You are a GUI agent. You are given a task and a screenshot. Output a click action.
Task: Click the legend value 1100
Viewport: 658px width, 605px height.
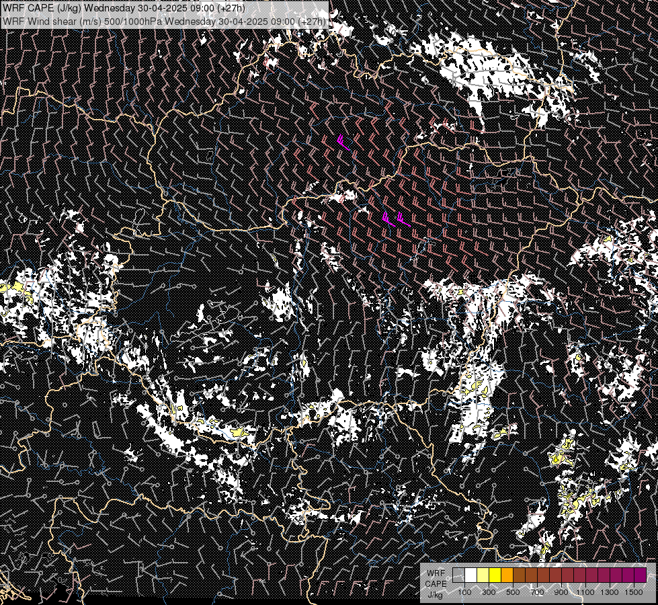point(585,592)
